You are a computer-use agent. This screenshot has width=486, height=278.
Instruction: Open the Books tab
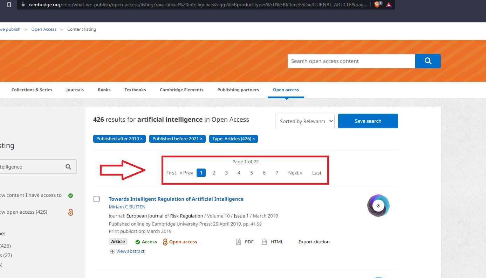pyautogui.click(x=104, y=90)
